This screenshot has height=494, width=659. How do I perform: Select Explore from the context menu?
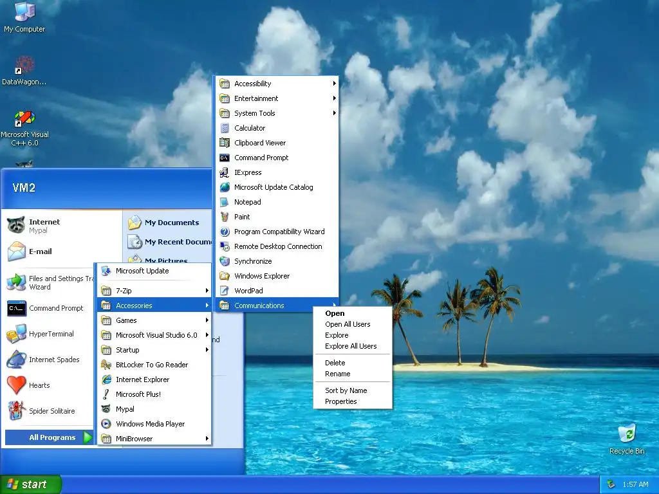pyautogui.click(x=352, y=335)
